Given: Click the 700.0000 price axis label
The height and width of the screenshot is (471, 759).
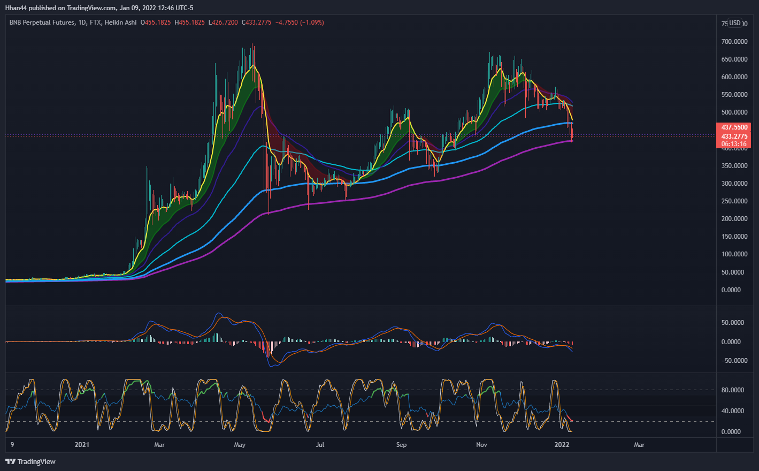Looking at the screenshot, I should pos(734,42).
